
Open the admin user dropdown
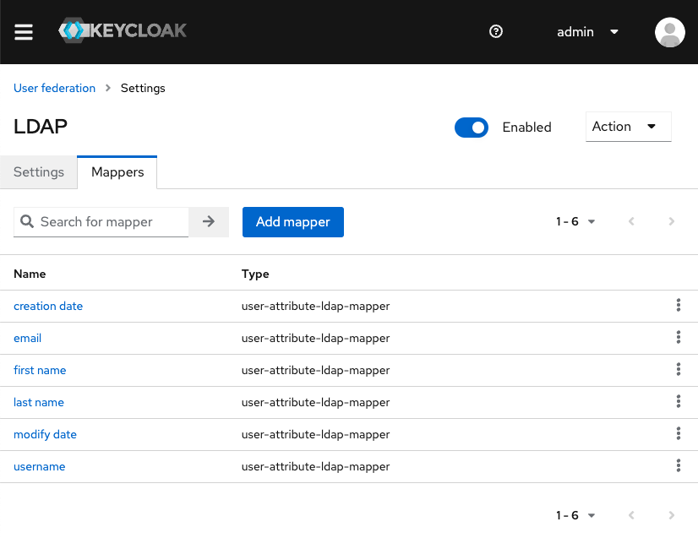coord(588,32)
